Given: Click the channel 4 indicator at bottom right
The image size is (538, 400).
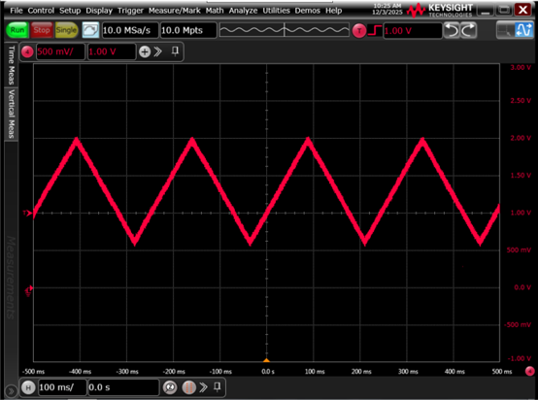Looking at the screenshot, I should (530, 371).
